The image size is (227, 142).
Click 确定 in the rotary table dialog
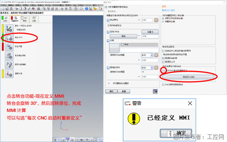111,91
